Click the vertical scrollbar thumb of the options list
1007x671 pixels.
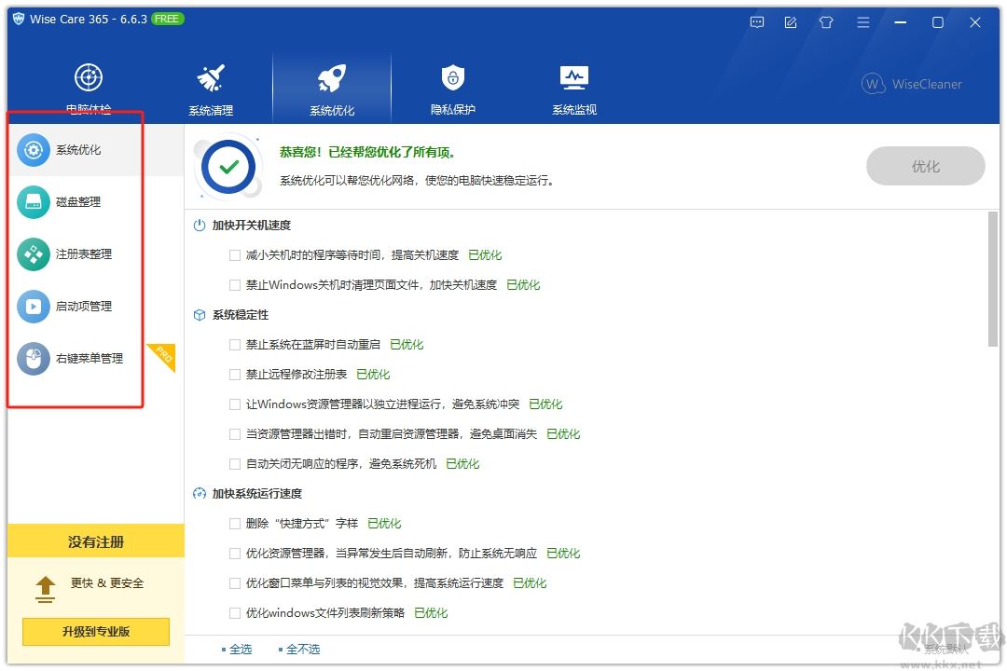tap(993, 280)
